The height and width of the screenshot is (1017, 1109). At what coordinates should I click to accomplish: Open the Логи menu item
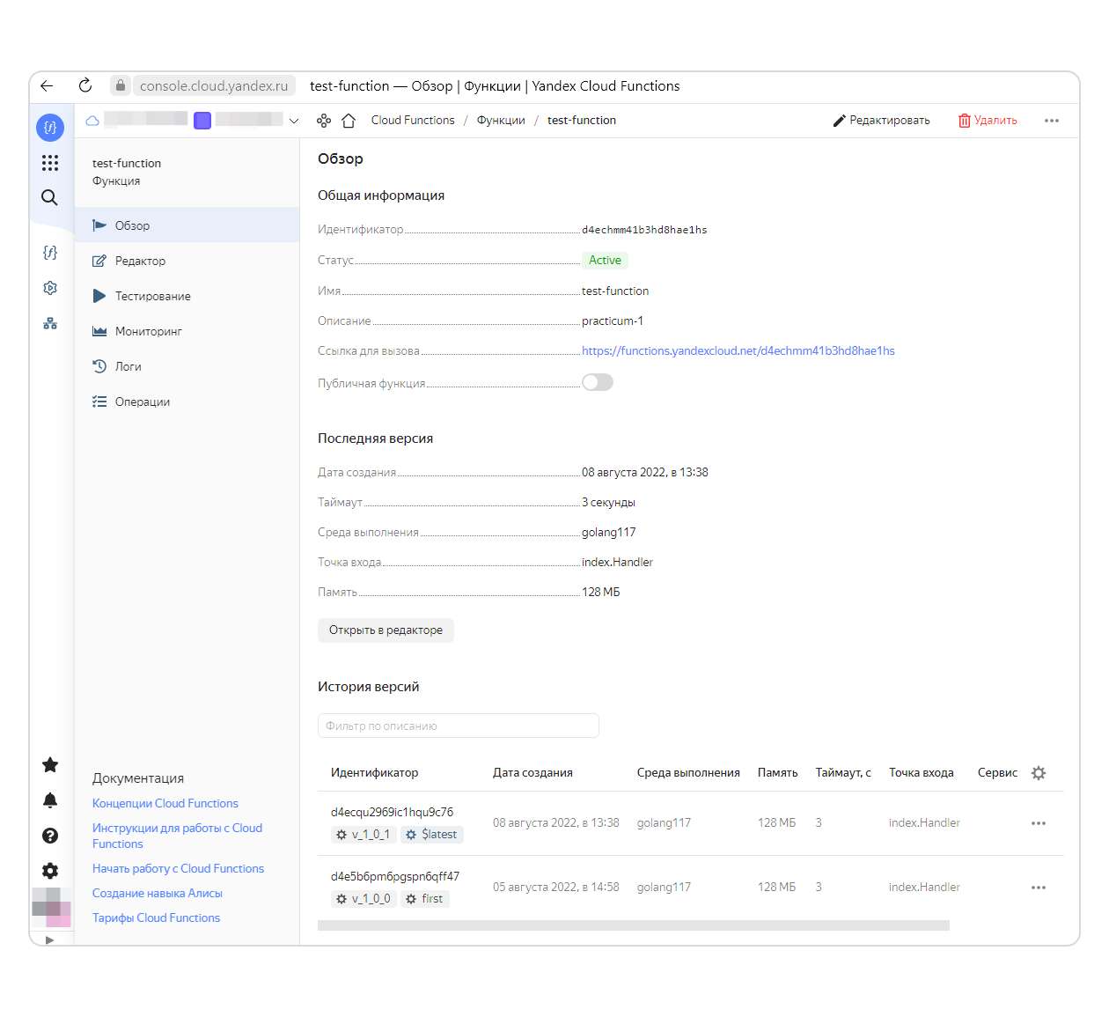point(187,366)
